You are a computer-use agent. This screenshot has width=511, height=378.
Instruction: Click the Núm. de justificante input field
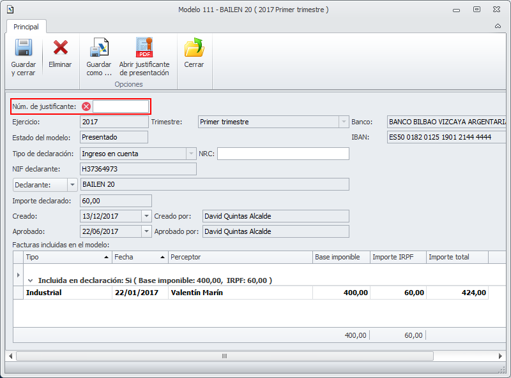pyautogui.click(x=121, y=106)
